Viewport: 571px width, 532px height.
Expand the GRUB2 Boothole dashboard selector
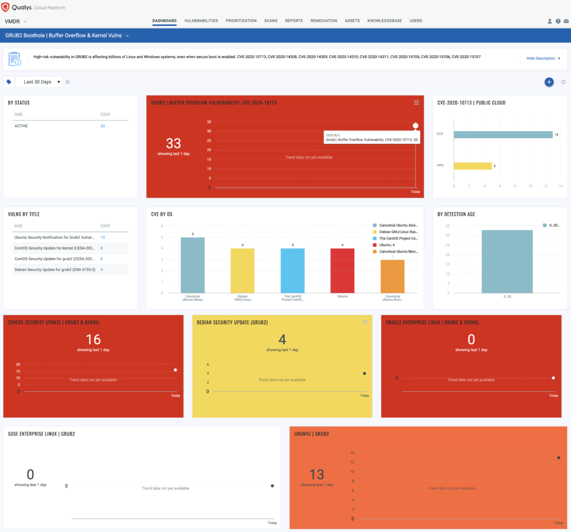pyautogui.click(x=127, y=36)
